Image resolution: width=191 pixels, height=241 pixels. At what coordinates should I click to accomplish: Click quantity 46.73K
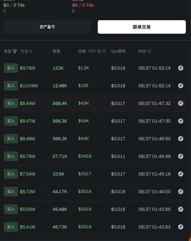click(60, 227)
